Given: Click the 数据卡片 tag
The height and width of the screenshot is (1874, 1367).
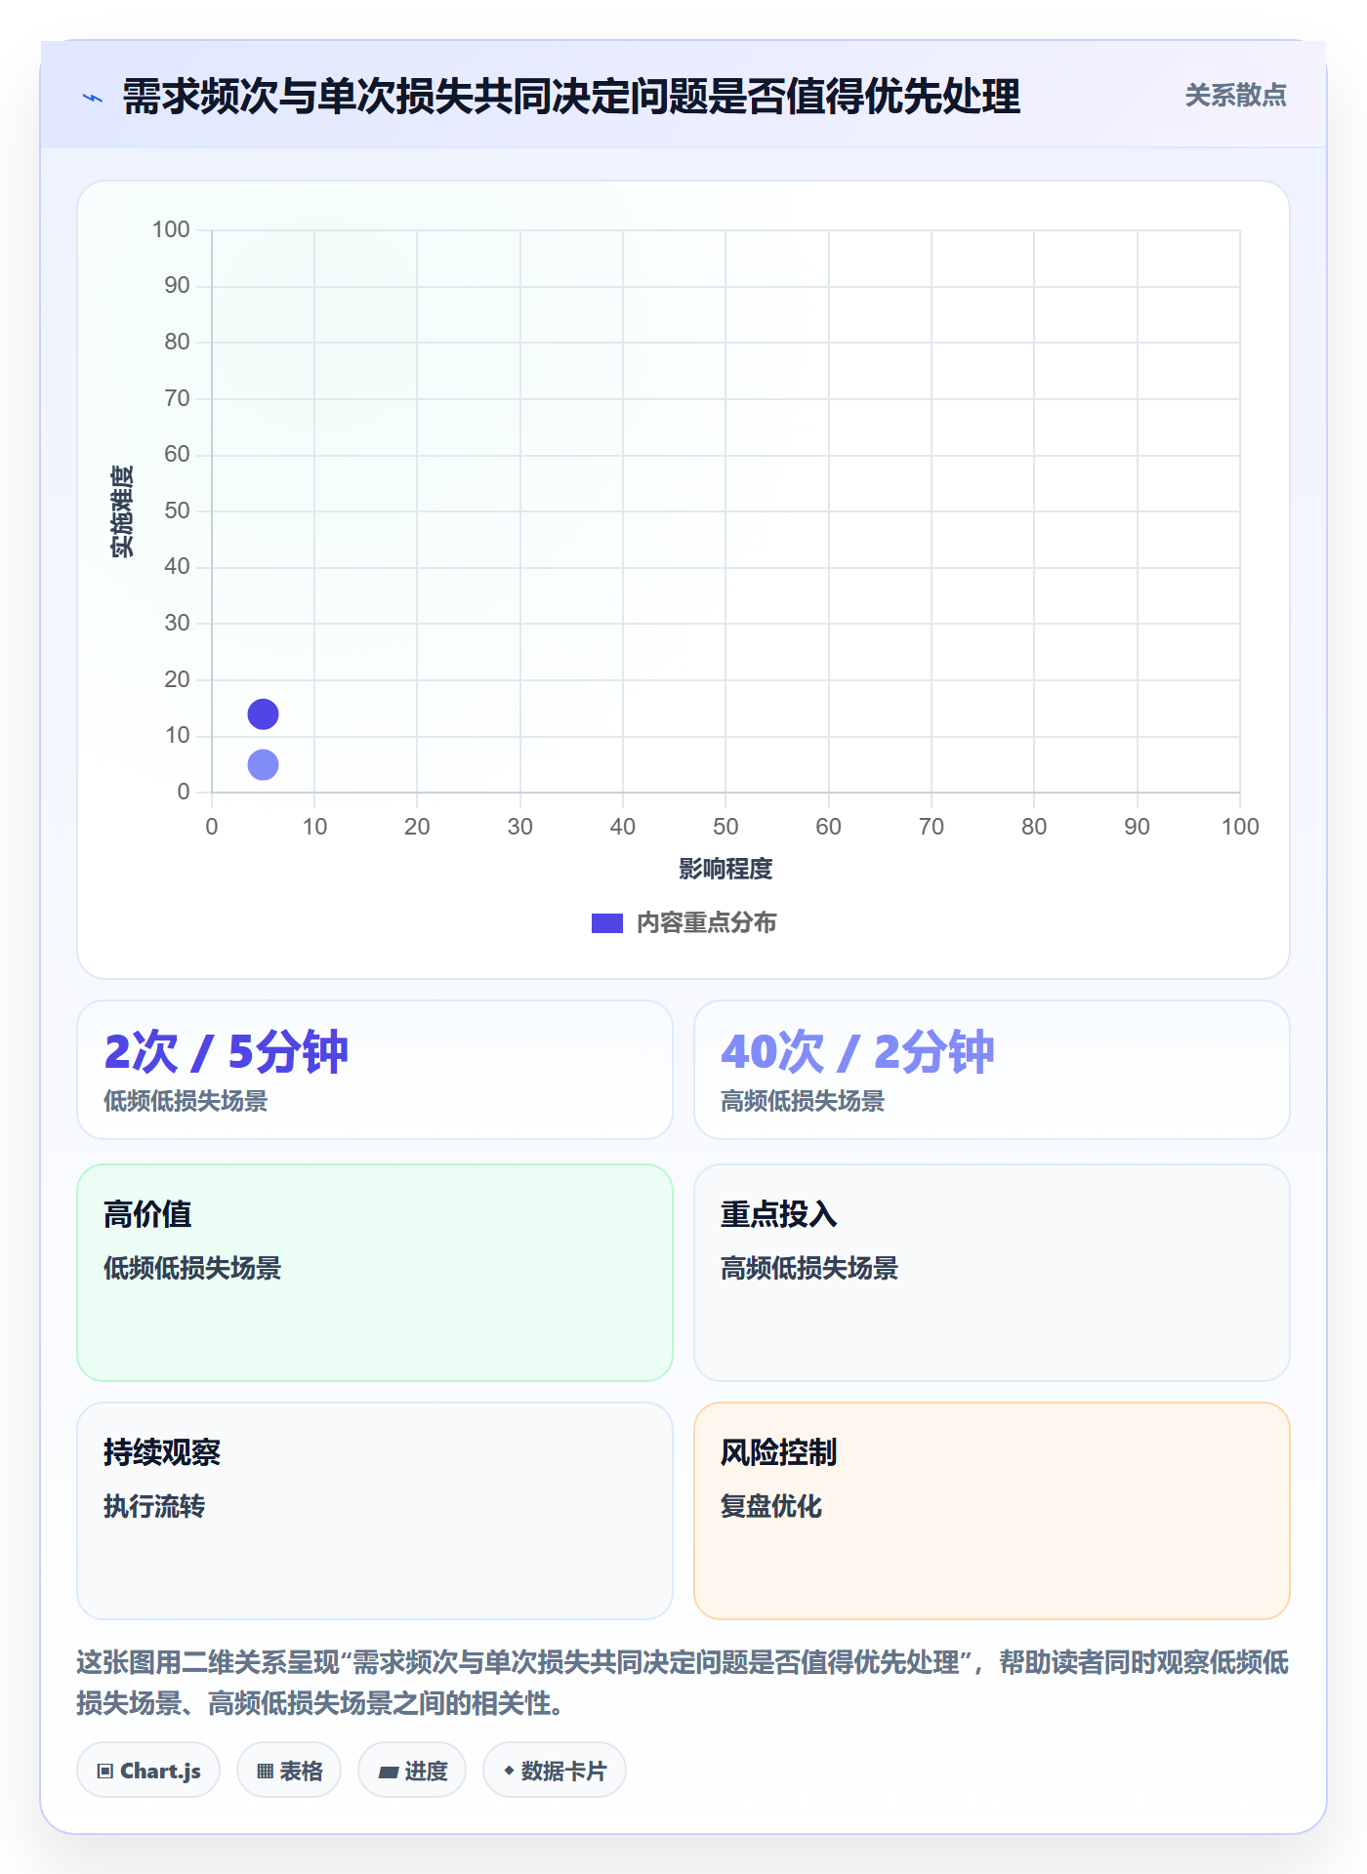Looking at the screenshot, I should click(555, 1771).
